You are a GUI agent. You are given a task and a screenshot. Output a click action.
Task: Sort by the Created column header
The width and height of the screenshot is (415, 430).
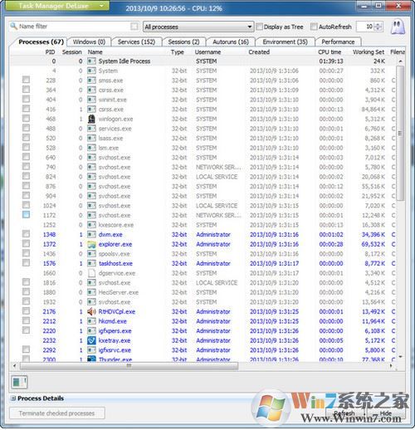(x=259, y=52)
